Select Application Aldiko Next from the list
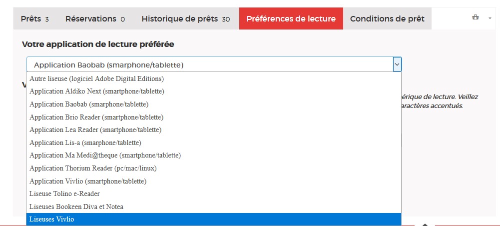This screenshot has height=226, width=500. point(97,91)
